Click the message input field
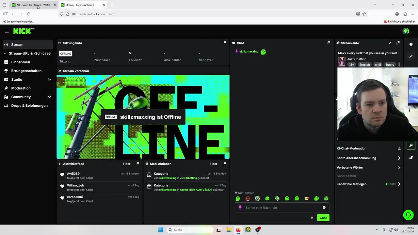 pos(282,207)
